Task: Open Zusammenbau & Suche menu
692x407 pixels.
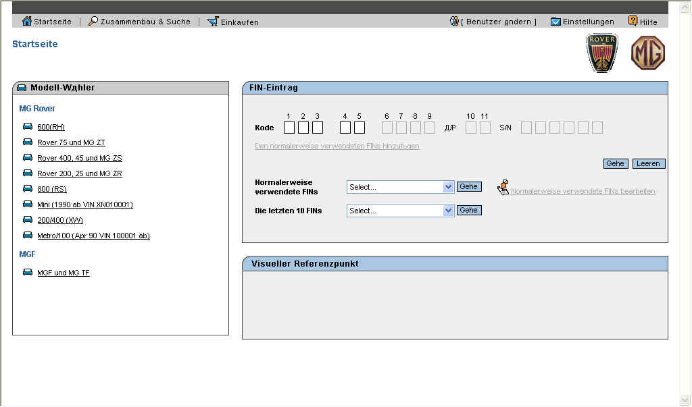Action: [145, 22]
